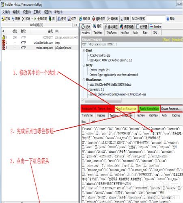The width and height of the screenshot is (183, 203).
Task: Select the Content-Type header row
Action: [x=114, y=75]
